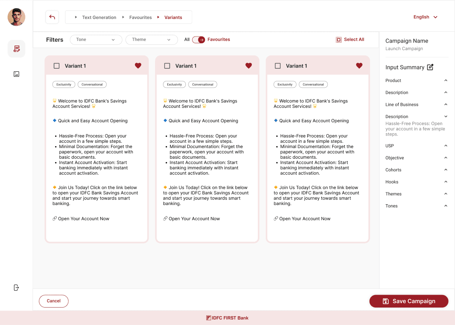Click the Exclusivity tag on third card
455x325 pixels.
click(x=285, y=84)
